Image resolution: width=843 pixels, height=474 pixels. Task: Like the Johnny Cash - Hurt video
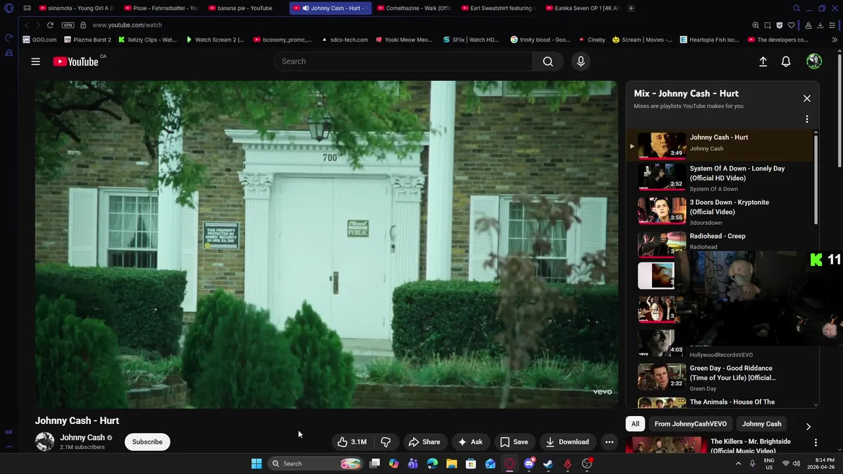(x=352, y=442)
